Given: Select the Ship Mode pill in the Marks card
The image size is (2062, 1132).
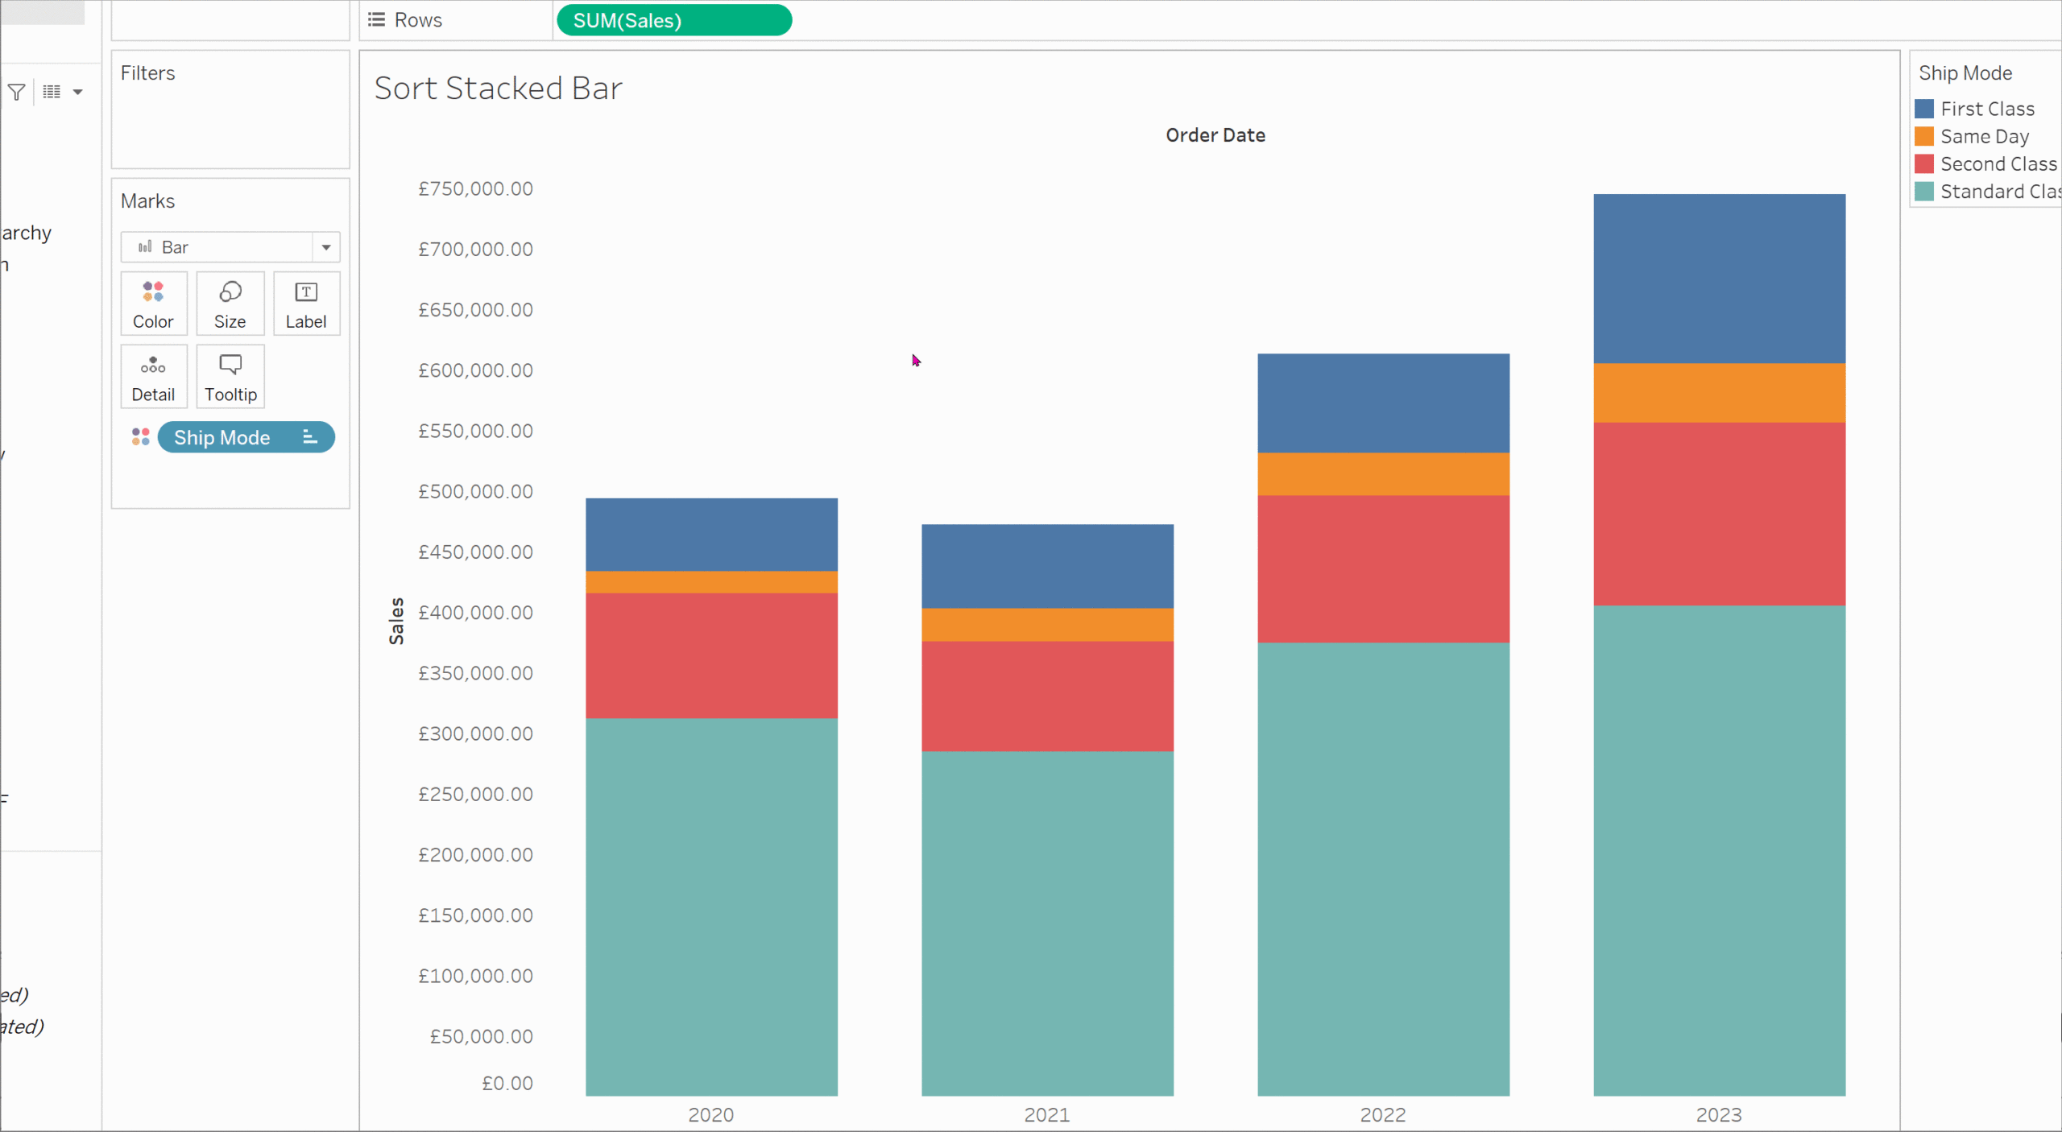Looking at the screenshot, I should click(x=223, y=437).
